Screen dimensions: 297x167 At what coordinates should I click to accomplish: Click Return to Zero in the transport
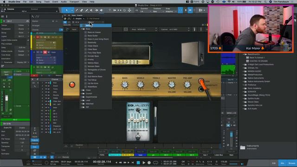pos(133,162)
